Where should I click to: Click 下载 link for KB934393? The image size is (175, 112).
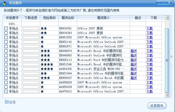(x=149, y=33)
